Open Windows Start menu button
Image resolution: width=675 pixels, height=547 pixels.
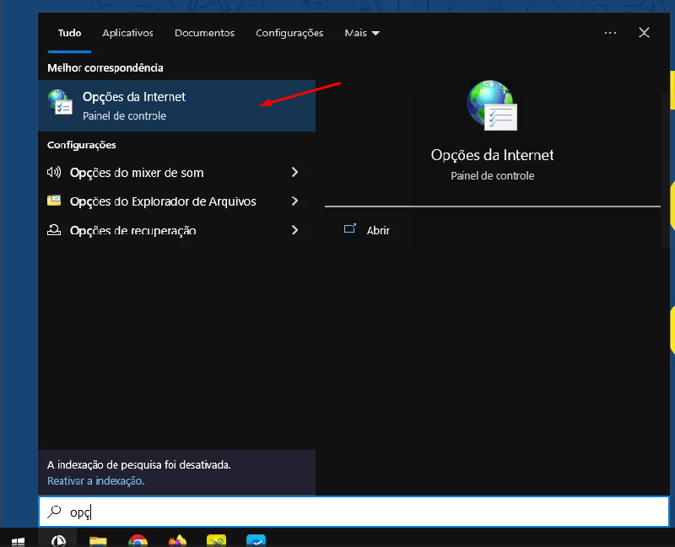(x=18, y=540)
